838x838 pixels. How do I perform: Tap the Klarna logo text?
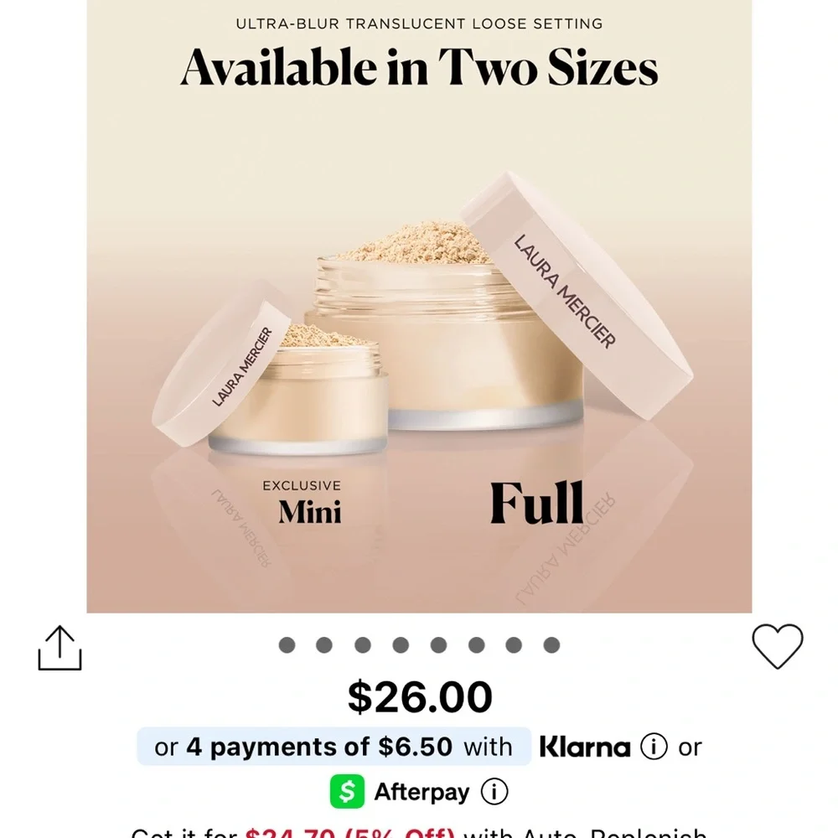coord(584,747)
